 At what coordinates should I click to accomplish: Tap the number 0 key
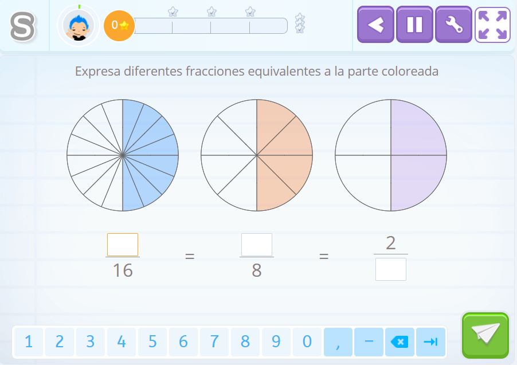[x=307, y=342]
